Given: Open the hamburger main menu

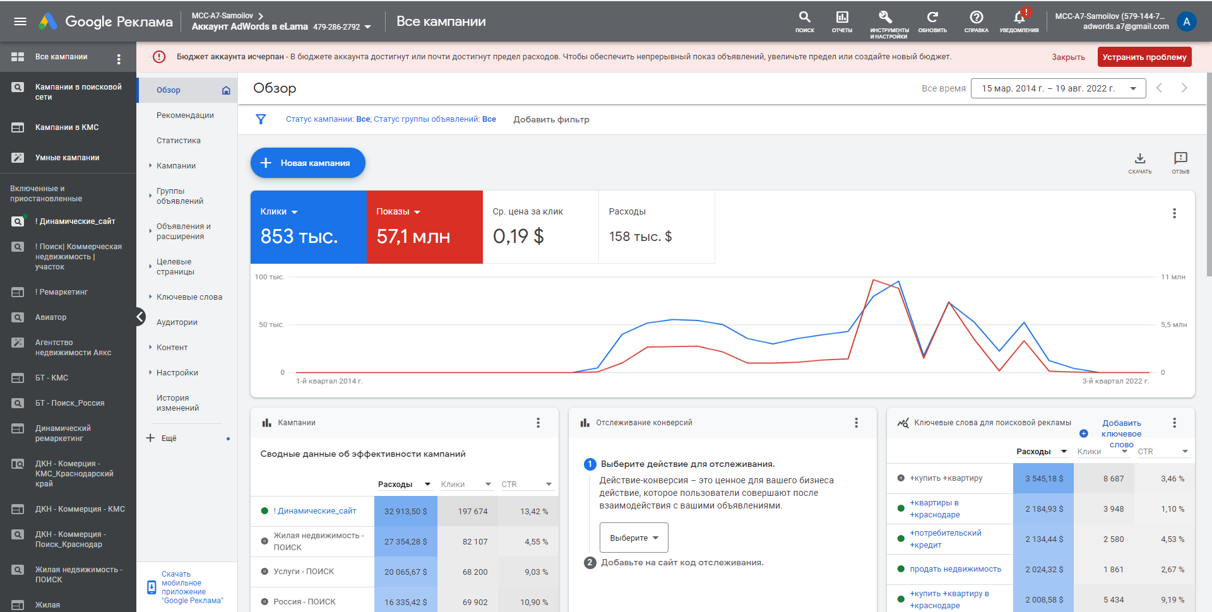Looking at the screenshot, I should pyautogui.click(x=20, y=21).
